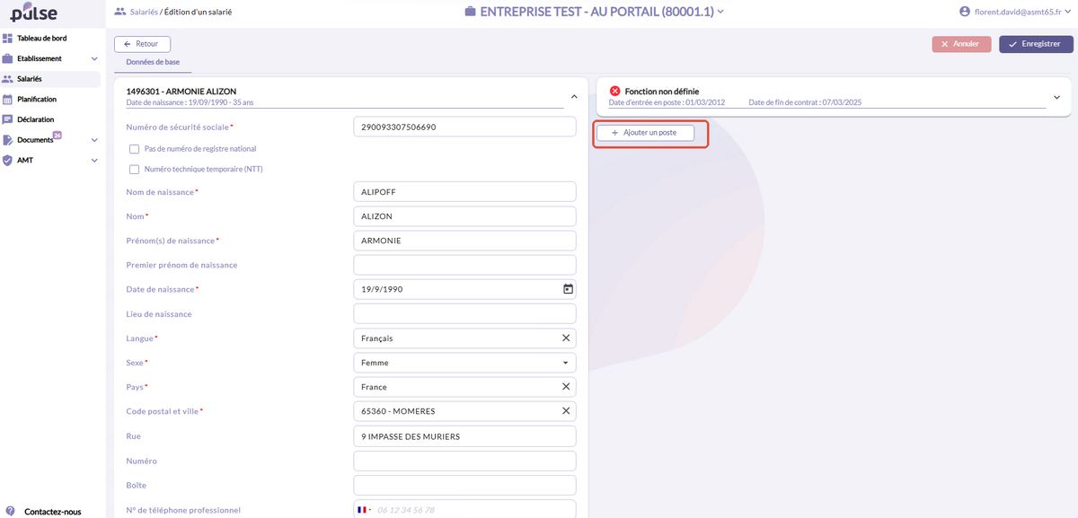
Task: Collapse the ARMONIE ALIZON employee panel
Action: pyautogui.click(x=574, y=96)
